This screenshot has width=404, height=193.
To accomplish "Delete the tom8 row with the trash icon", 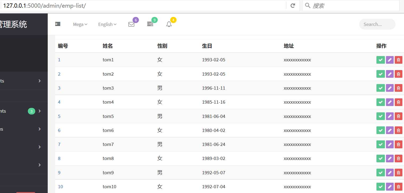I will click(x=398, y=158).
